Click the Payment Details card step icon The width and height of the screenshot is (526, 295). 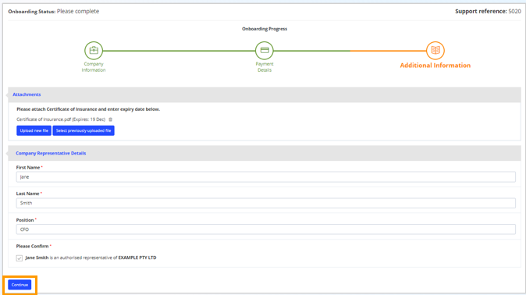coord(265,51)
